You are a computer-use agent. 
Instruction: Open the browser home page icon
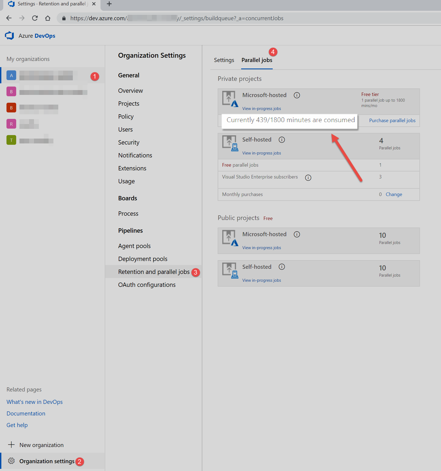48,18
